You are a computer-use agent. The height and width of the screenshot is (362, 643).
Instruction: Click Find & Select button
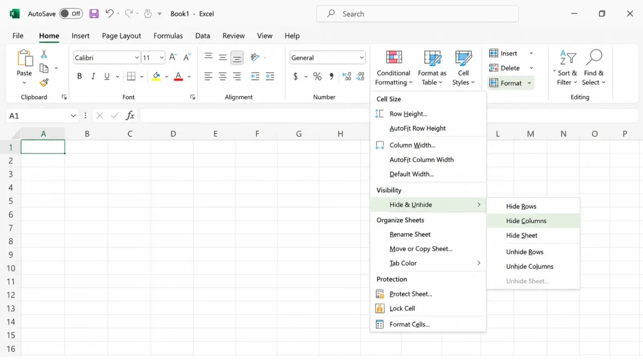[593, 68]
